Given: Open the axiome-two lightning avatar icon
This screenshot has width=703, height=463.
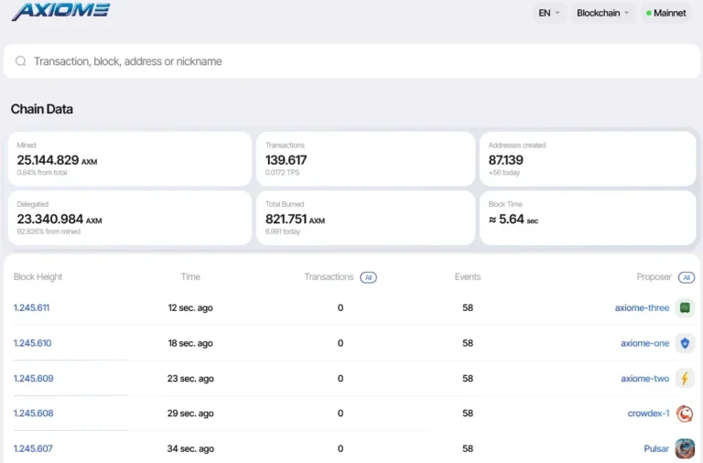Looking at the screenshot, I should [x=685, y=378].
